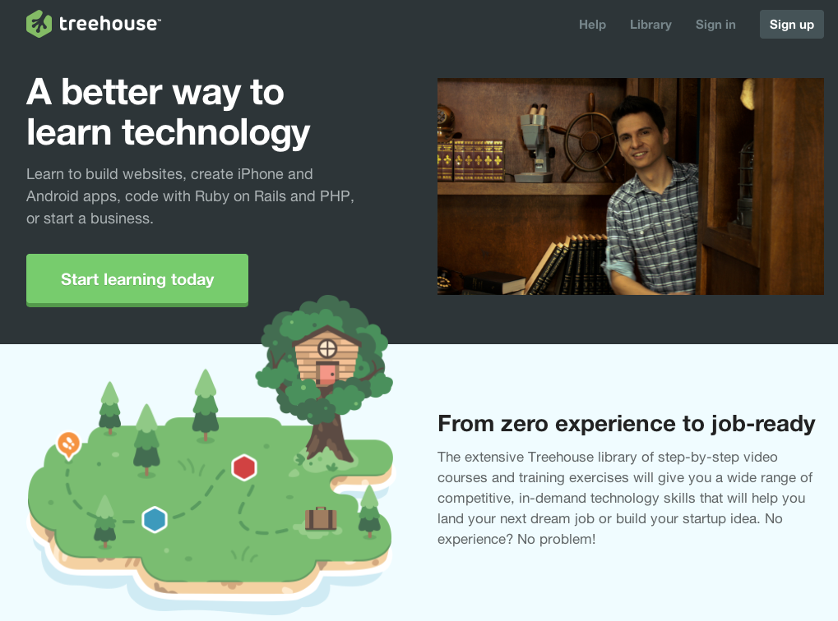
Task: Click the brown briefcase icon on island
Action: point(321,518)
